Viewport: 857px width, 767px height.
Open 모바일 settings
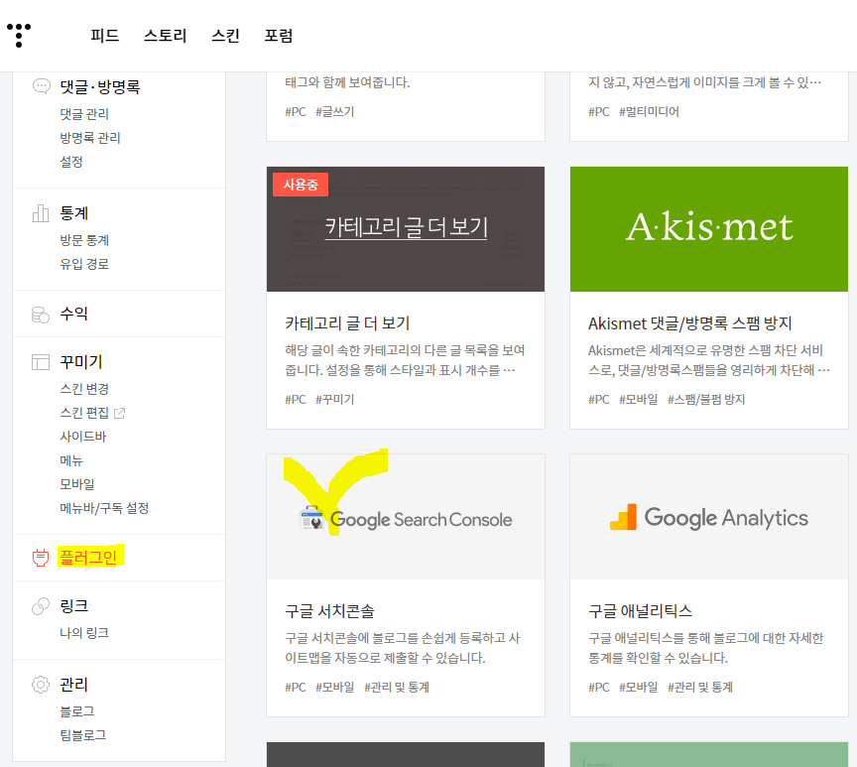(77, 484)
